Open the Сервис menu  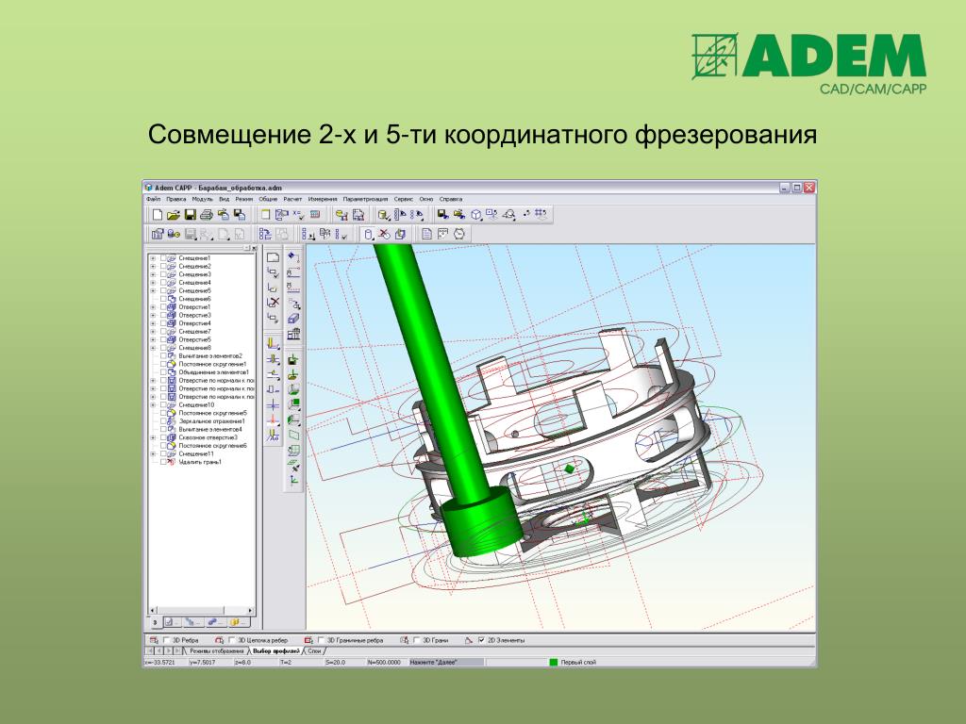404,200
